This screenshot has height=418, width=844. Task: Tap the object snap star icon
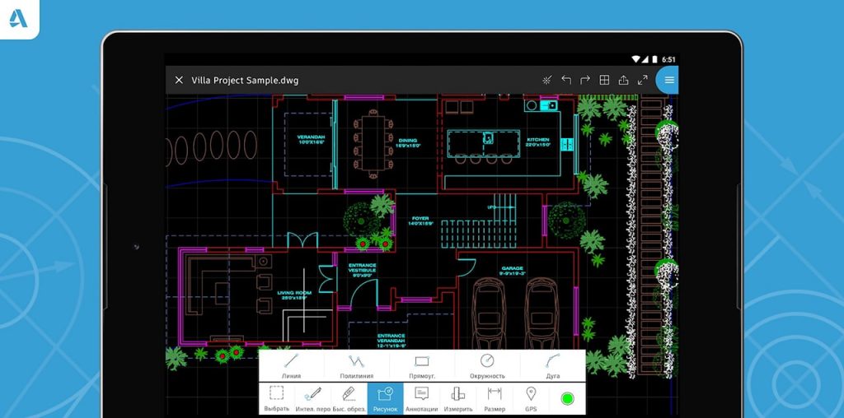coord(547,80)
